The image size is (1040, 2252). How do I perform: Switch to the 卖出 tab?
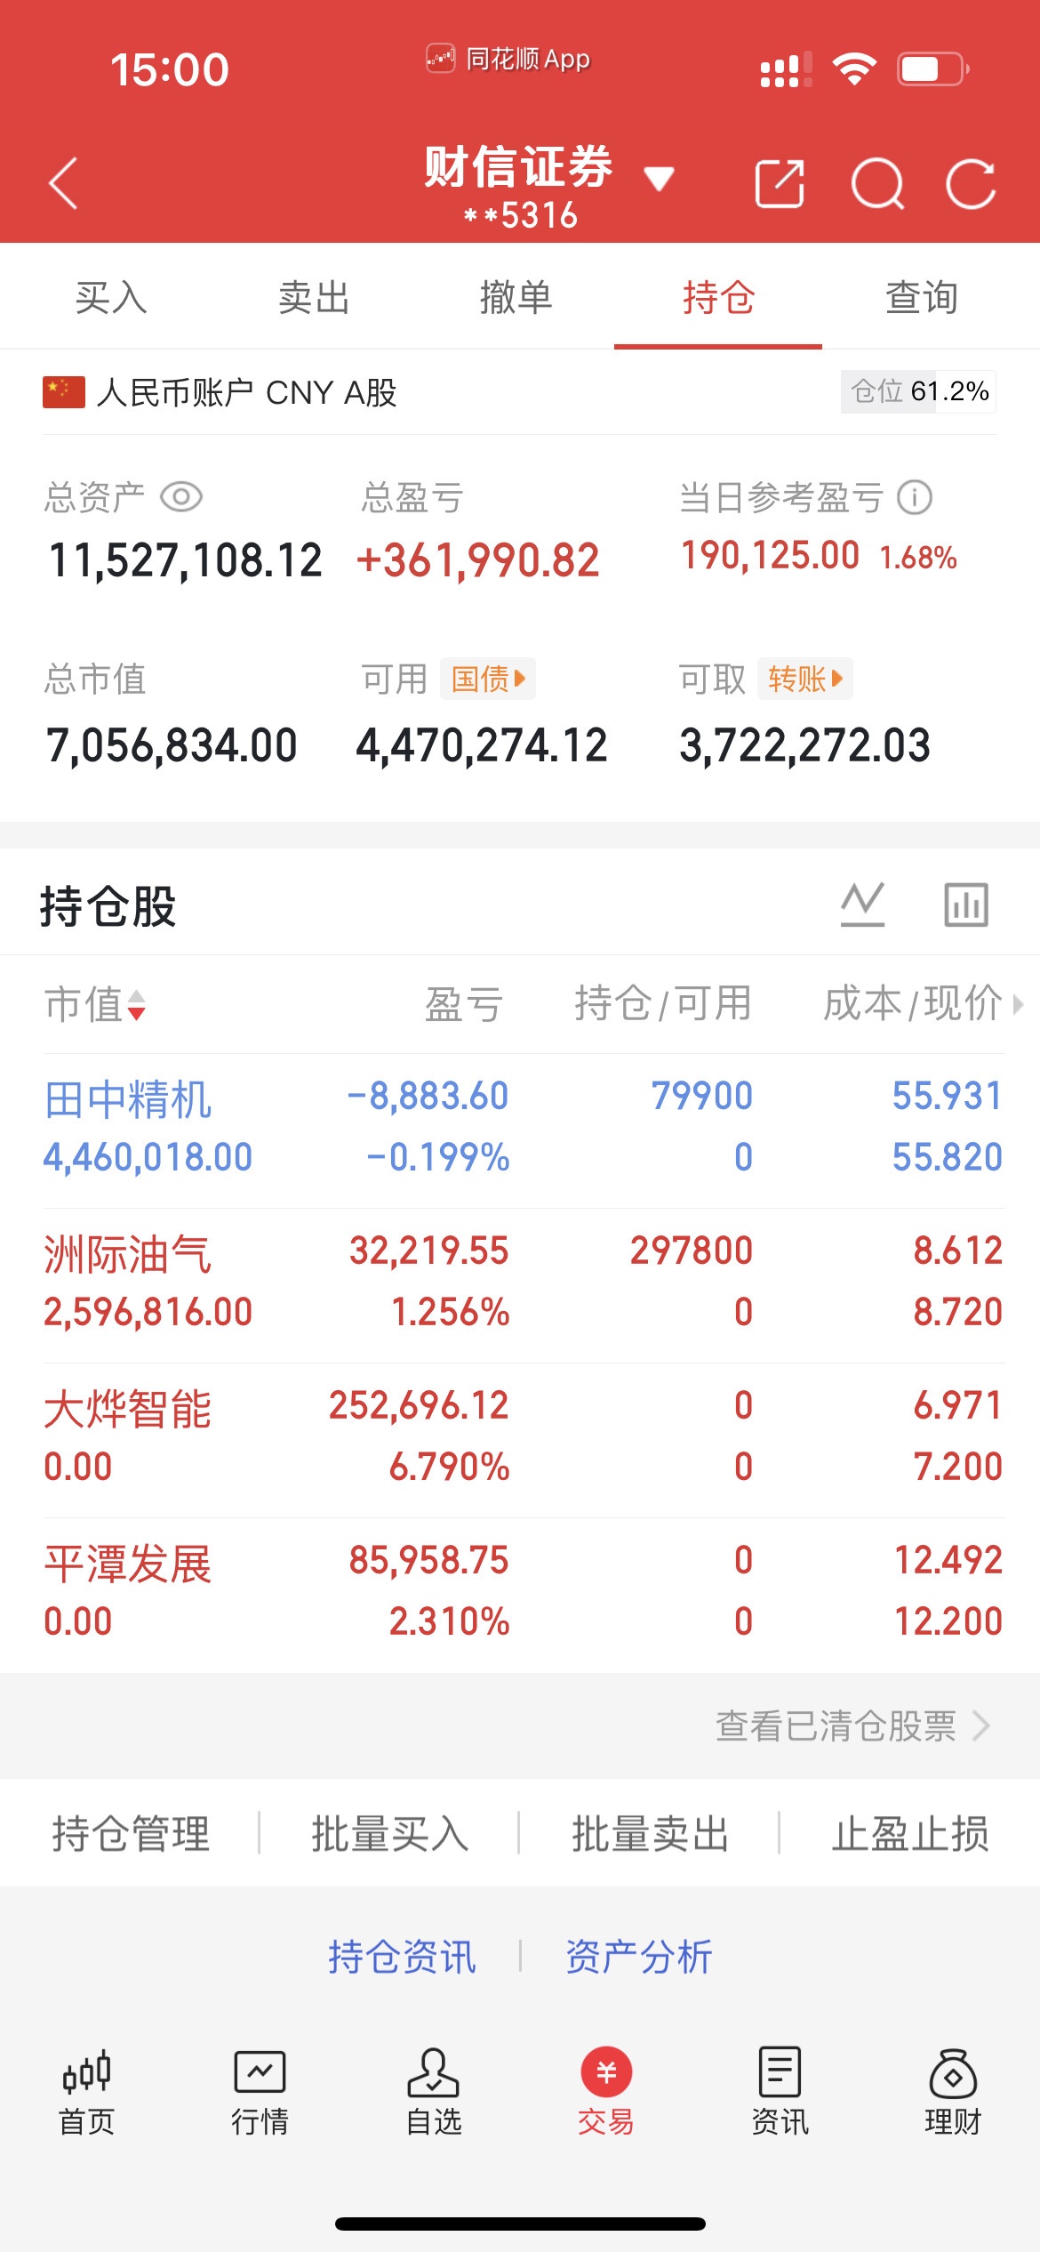[314, 297]
